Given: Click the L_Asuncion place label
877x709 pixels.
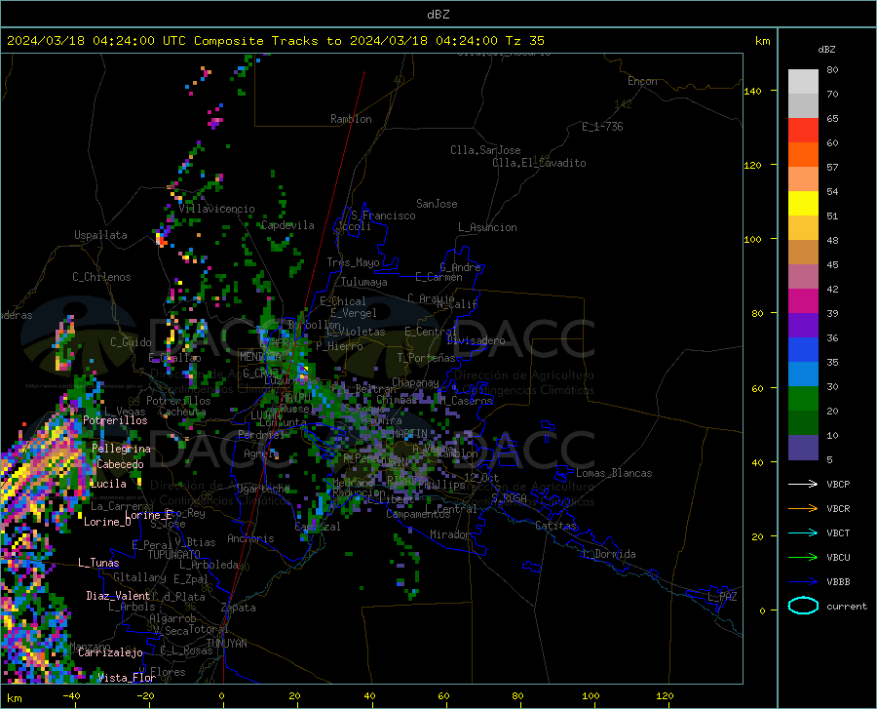Looking at the screenshot, I should coord(487,227).
